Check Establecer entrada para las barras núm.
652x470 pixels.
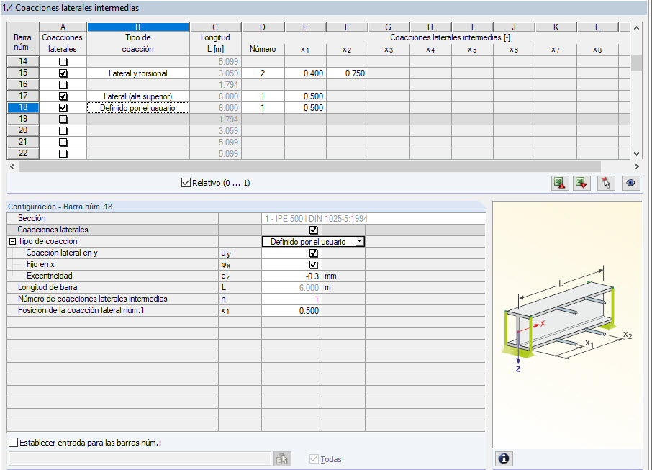13,443
